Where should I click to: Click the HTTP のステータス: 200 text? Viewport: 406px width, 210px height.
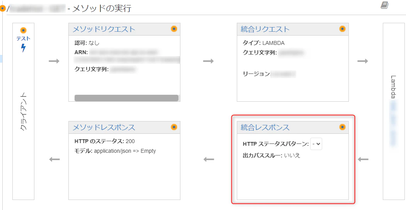point(105,141)
